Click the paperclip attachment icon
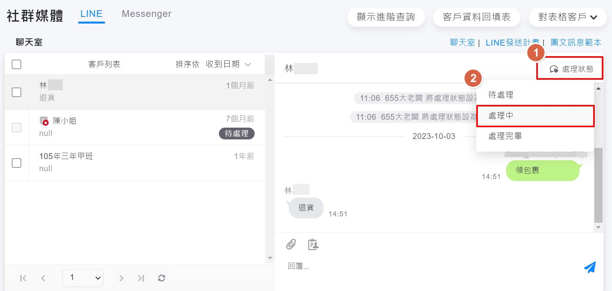612x291 pixels. (291, 244)
